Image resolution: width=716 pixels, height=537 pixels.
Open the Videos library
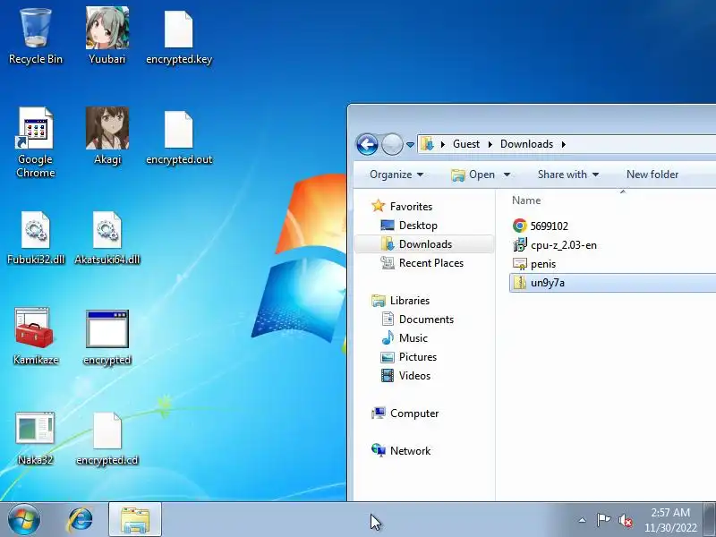[x=406, y=375]
